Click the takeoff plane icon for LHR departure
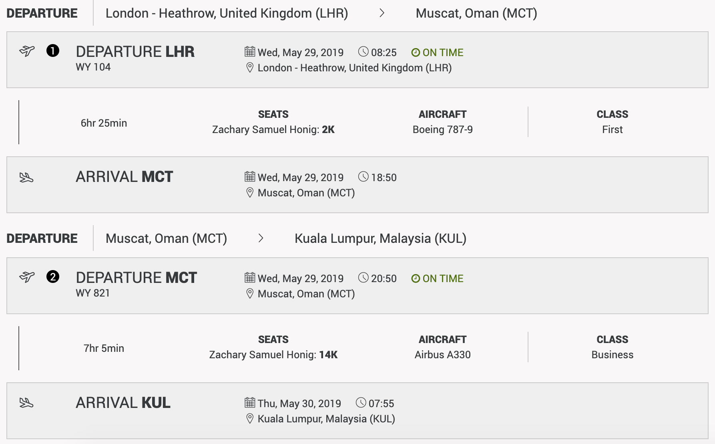The width and height of the screenshot is (715, 444). pyautogui.click(x=27, y=51)
